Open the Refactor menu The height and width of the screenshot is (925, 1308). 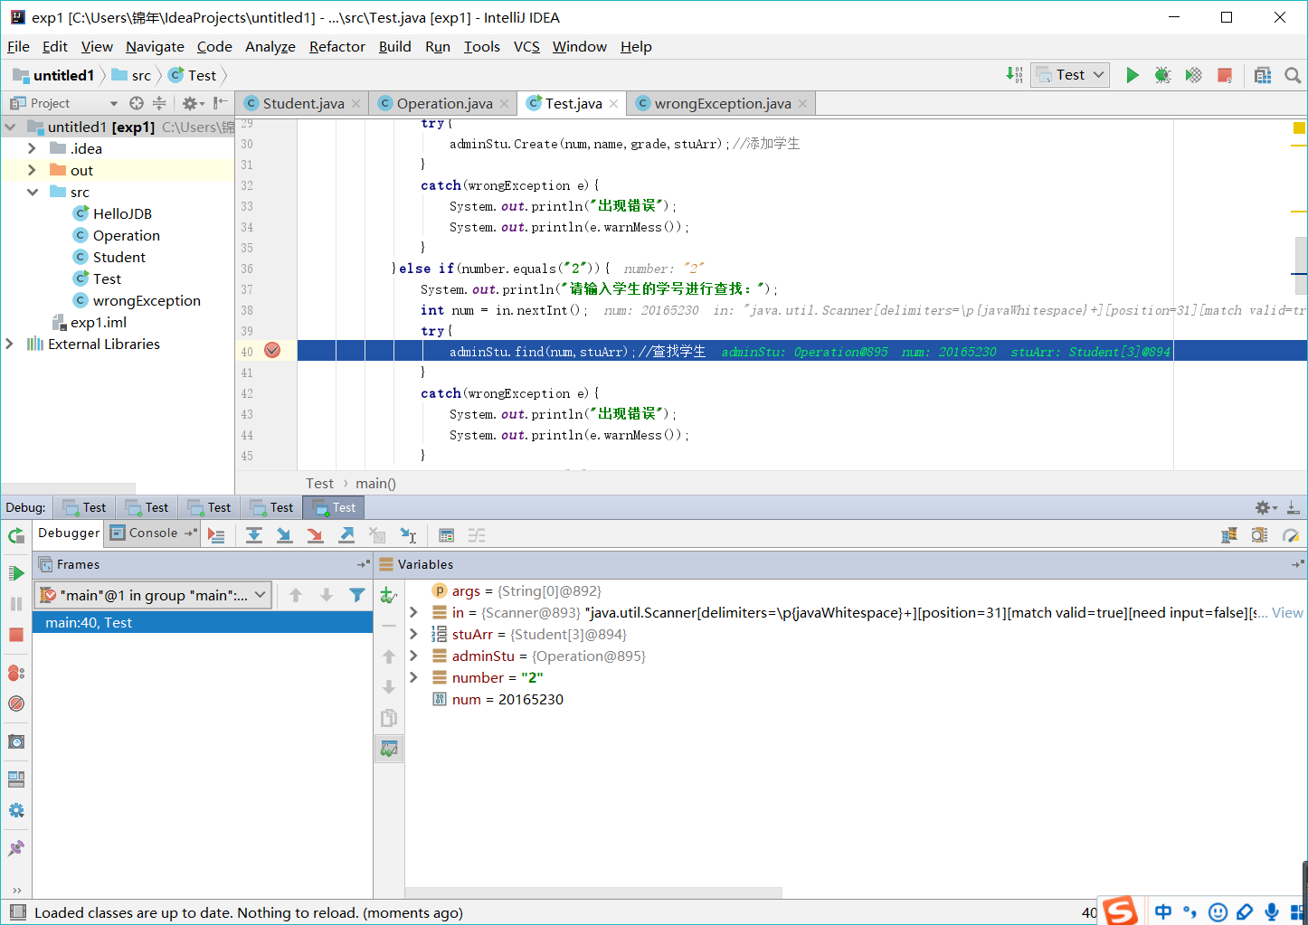(x=336, y=47)
